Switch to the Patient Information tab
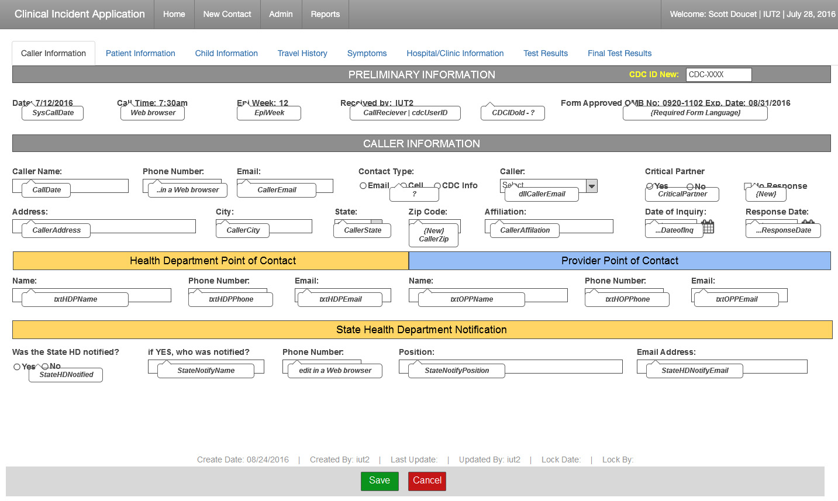Screen dimensions: 838x501 (140, 53)
